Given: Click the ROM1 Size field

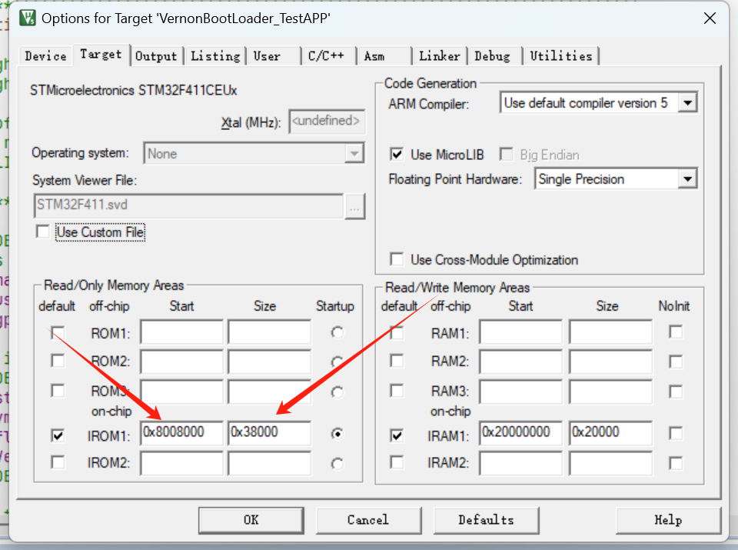Looking at the screenshot, I should (x=269, y=332).
